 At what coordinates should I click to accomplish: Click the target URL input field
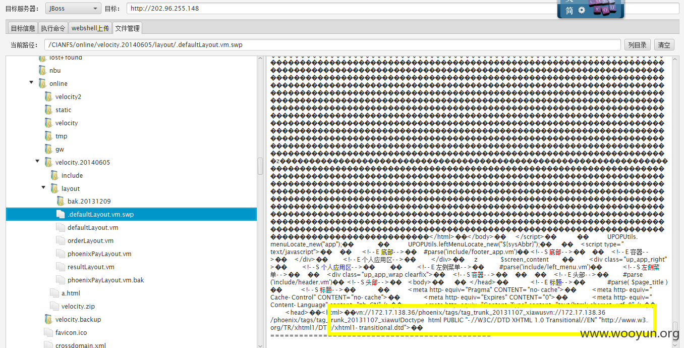(341, 9)
